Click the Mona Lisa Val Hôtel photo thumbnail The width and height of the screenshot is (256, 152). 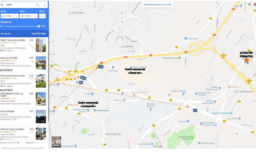41,63
